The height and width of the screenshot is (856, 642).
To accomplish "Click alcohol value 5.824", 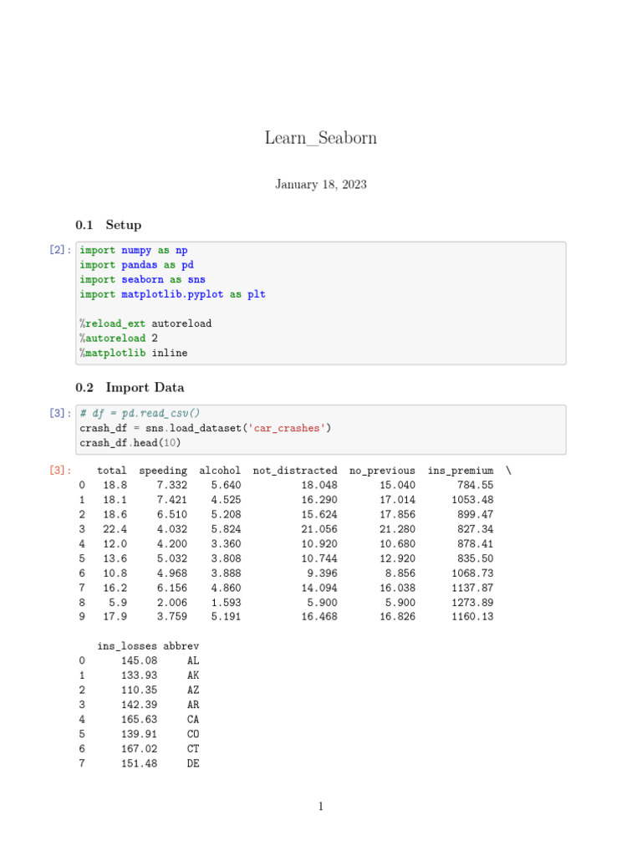I will 226,529.
